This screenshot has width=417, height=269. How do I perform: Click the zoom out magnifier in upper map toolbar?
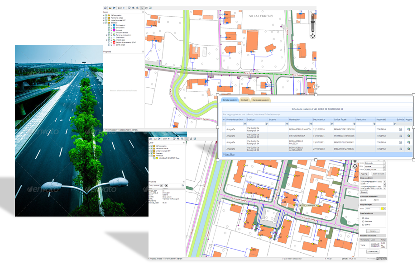coord(138,8)
